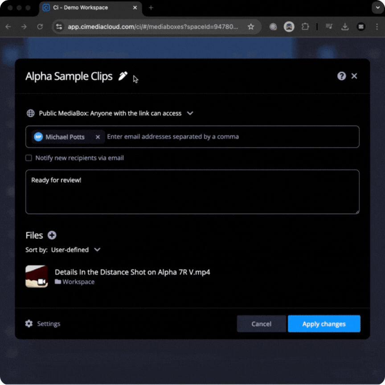Image resolution: width=385 pixels, height=385 pixels.
Task: Open the Workspace folder link
Action: [78, 282]
